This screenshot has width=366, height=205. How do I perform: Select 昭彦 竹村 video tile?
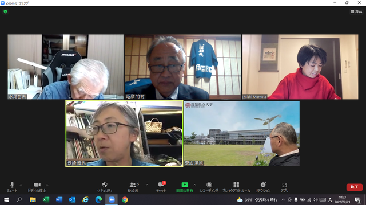(x=183, y=67)
